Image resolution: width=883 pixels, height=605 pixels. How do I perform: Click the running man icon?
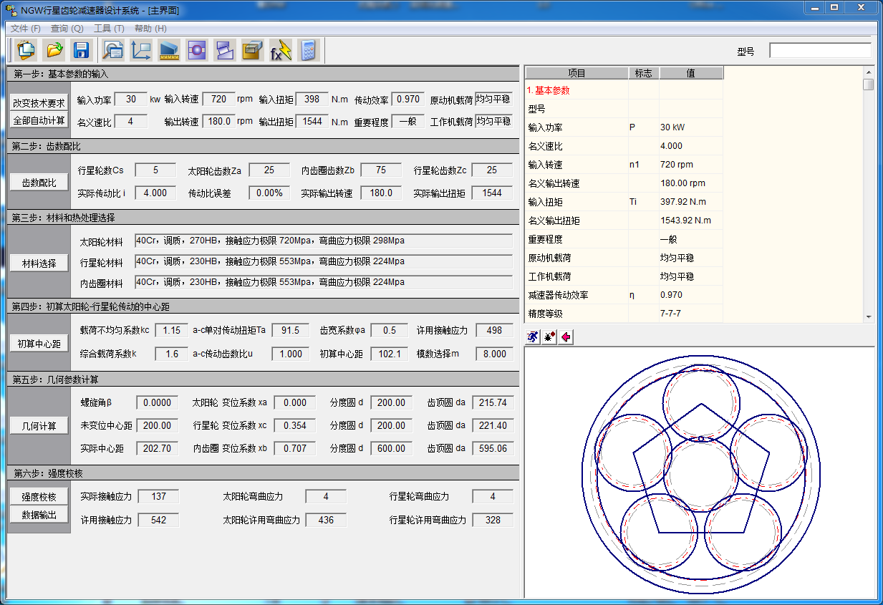[532, 337]
